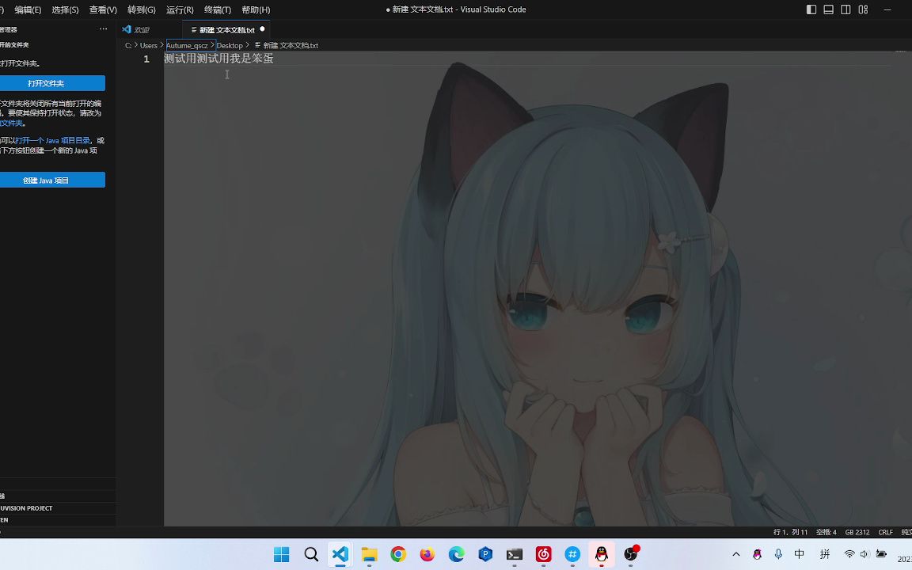Click unsaved dot on 新建 文本文档.txt tab
This screenshot has width=912, height=570.
pyautogui.click(x=262, y=29)
